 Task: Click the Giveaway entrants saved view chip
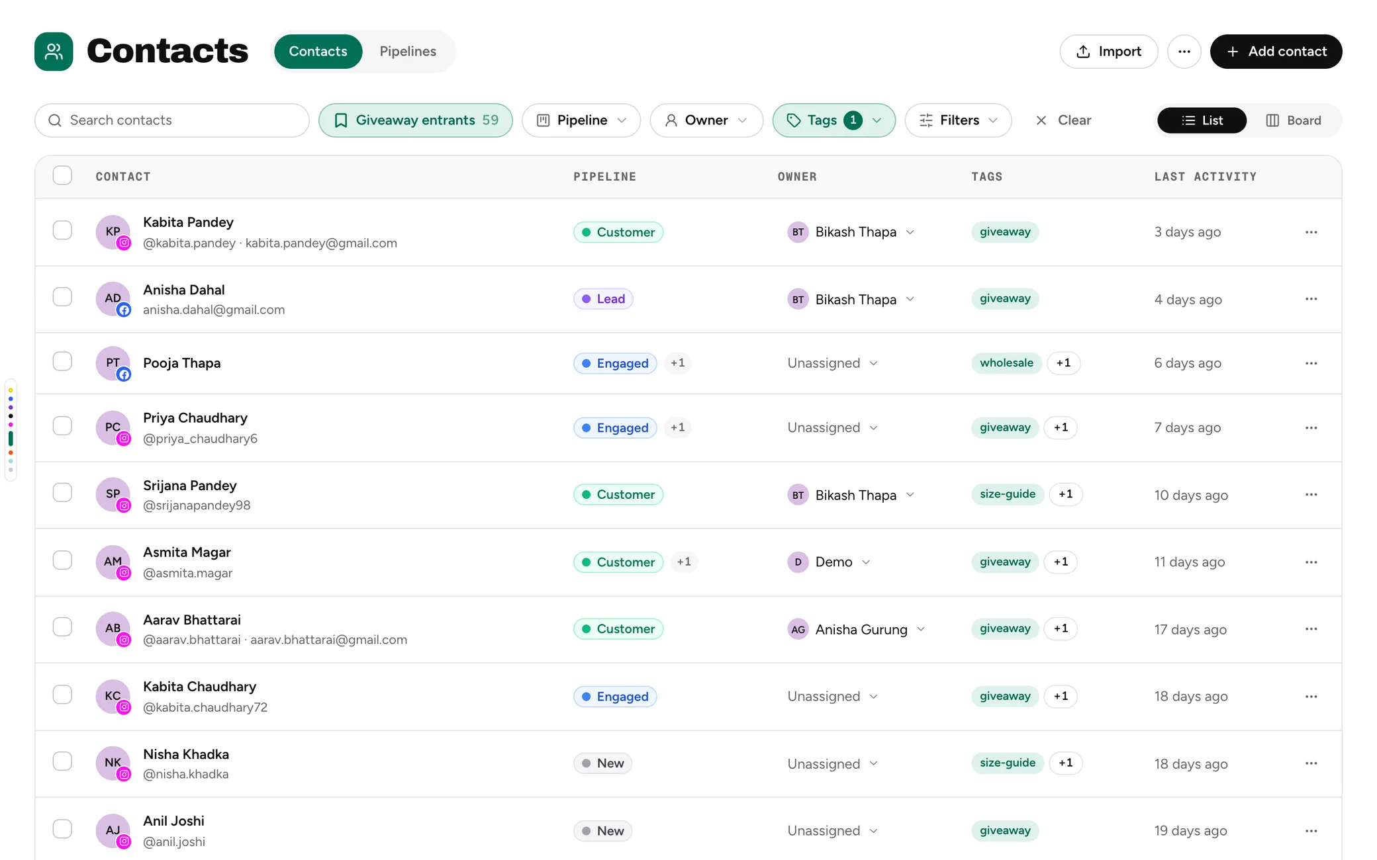416,120
